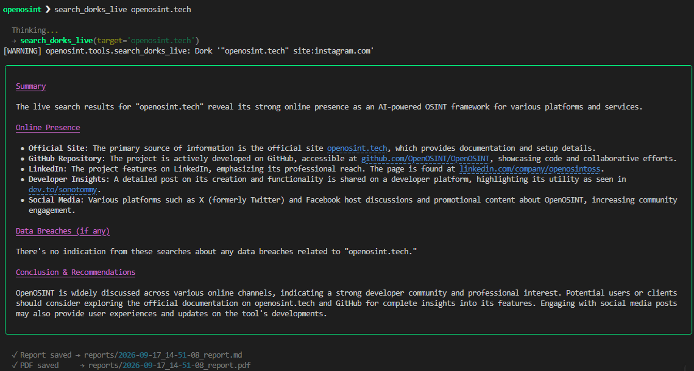Click the Report saved status label
694x371 pixels.
pos(46,355)
